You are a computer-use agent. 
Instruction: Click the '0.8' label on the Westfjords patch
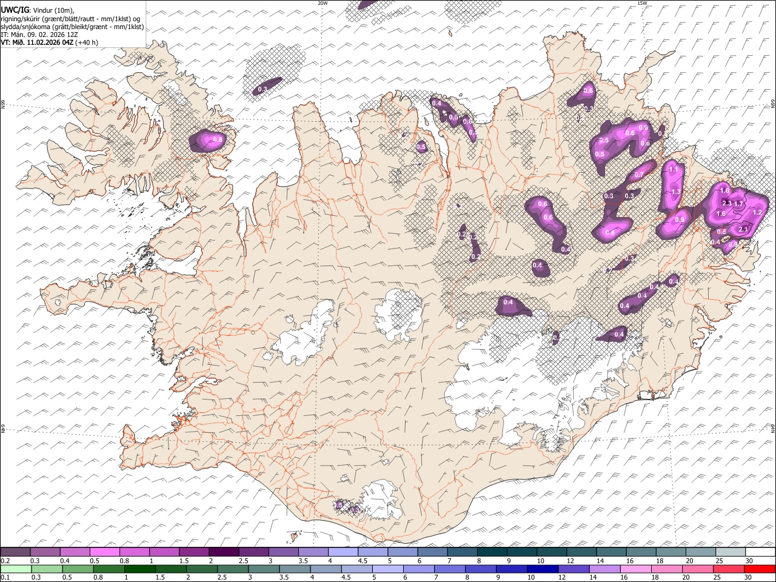pos(218,139)
